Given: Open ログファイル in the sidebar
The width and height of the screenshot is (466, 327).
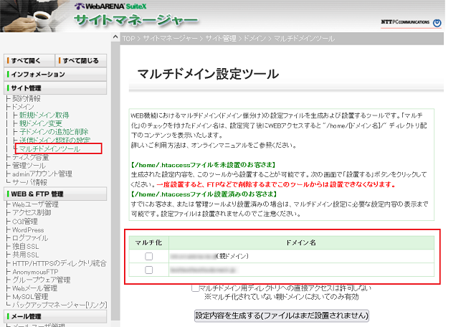Looking at the screenshot, I should 30,238.
